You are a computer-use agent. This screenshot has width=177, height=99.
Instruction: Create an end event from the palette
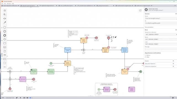click(5, 35)
